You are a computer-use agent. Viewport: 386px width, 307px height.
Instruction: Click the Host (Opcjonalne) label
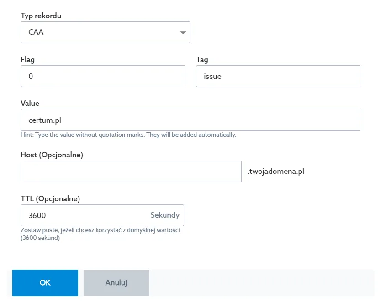[52, 155]
